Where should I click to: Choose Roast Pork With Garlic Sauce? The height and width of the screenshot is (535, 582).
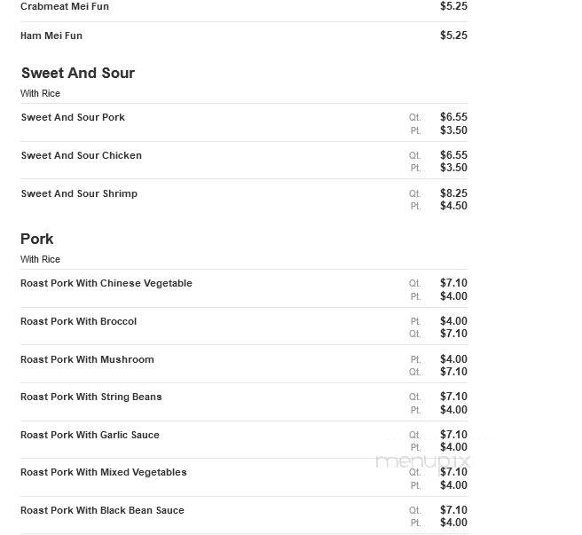click(x=90, y=435)
